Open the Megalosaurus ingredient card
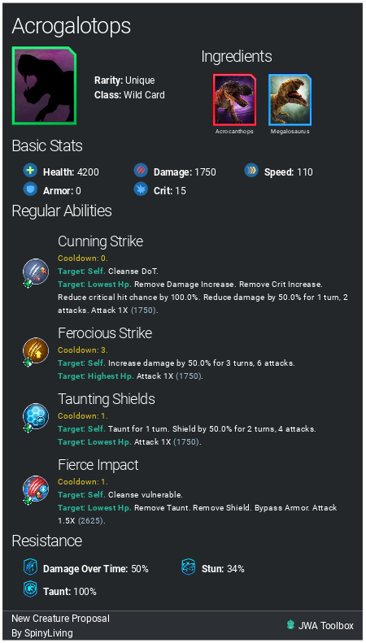This screenshot has width=366, height=643. coord(290,100)
